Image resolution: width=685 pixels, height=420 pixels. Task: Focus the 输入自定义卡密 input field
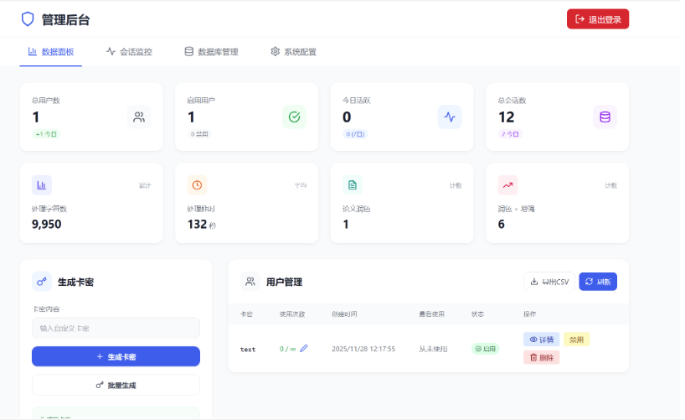pos(116,328)
